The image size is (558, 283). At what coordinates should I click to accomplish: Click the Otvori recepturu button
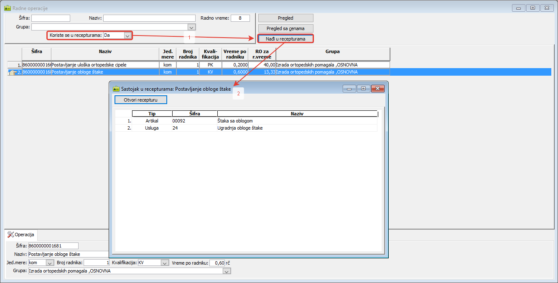(140, 100)
